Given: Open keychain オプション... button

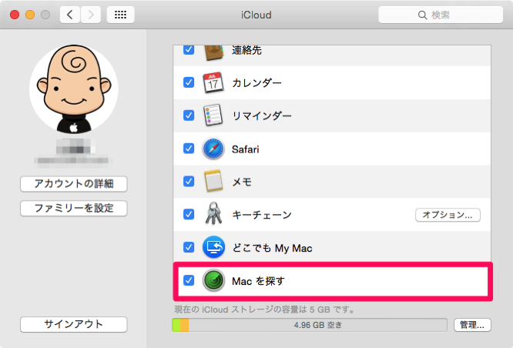Looking at the screenshot, I should (448, 215).
